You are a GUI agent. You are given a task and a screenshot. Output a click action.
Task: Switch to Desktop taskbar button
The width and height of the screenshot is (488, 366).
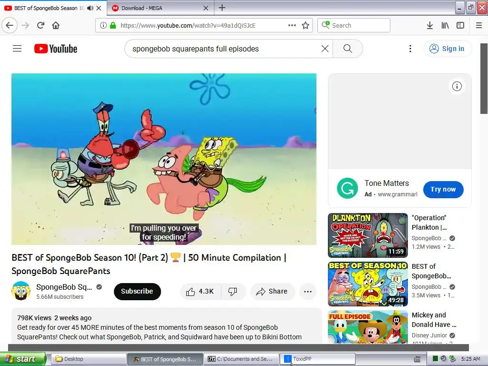coord(88,359)
